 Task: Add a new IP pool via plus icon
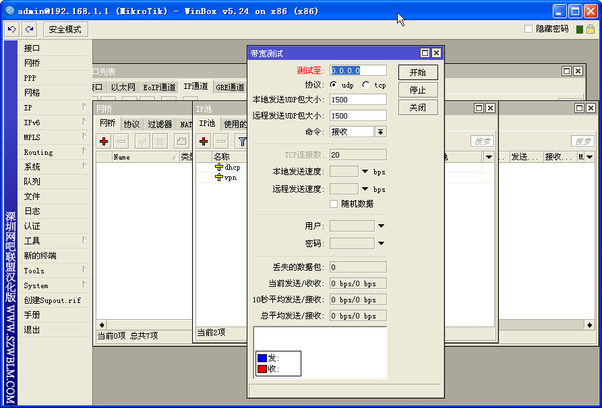pos(203,141)
